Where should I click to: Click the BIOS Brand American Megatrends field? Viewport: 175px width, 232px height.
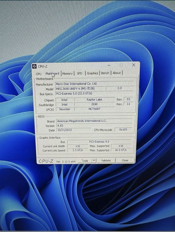coord(94,121)
